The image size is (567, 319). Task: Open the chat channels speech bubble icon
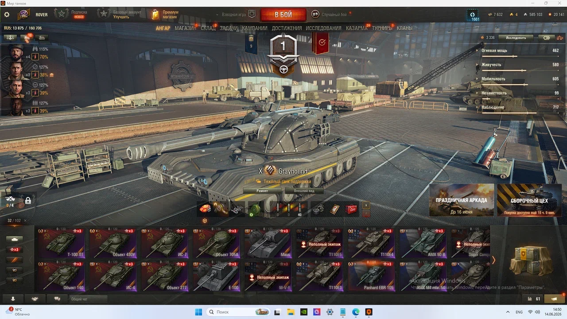57,299
